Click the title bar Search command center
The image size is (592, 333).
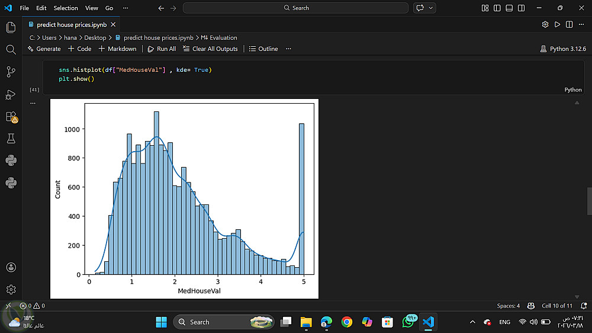pyautogui.click(x=295, y=8)
